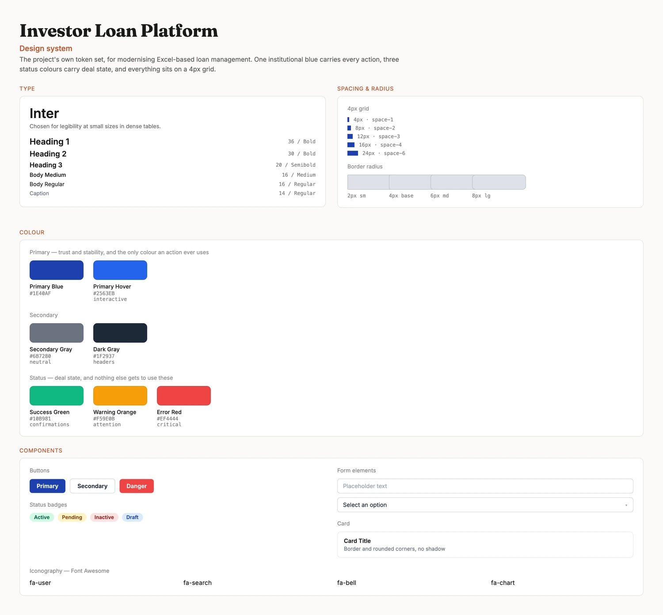The image size is (663, 615).
Task: Click the #10B981 hex code
Action: (40, 419)
